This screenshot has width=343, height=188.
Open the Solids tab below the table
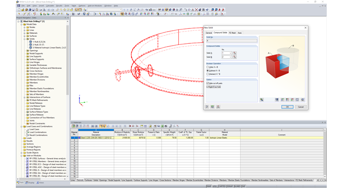pos(96,180)
